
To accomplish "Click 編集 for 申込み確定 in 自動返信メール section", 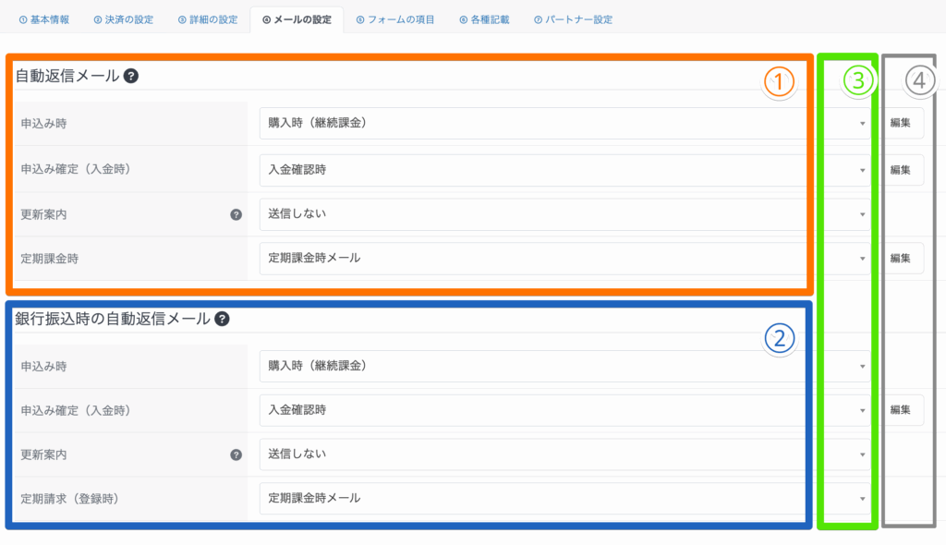I will click(x=900, y=170).
